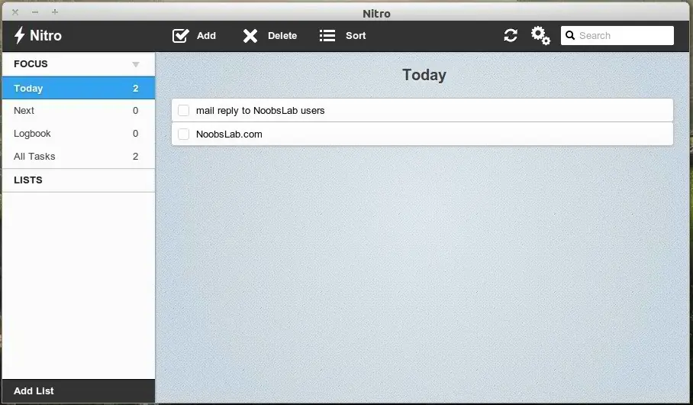Select the NoobsLab.com task text
Viewport: 693px width, 405px height.
[229, 134]
